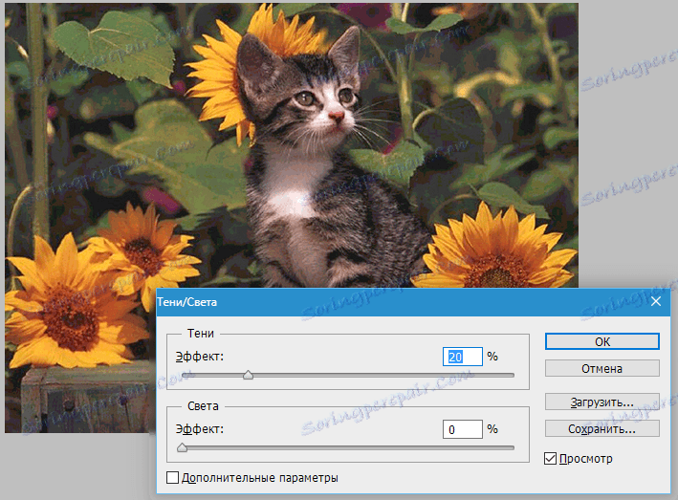Focus the Тени Эффект percent field

tap(462, 357)
